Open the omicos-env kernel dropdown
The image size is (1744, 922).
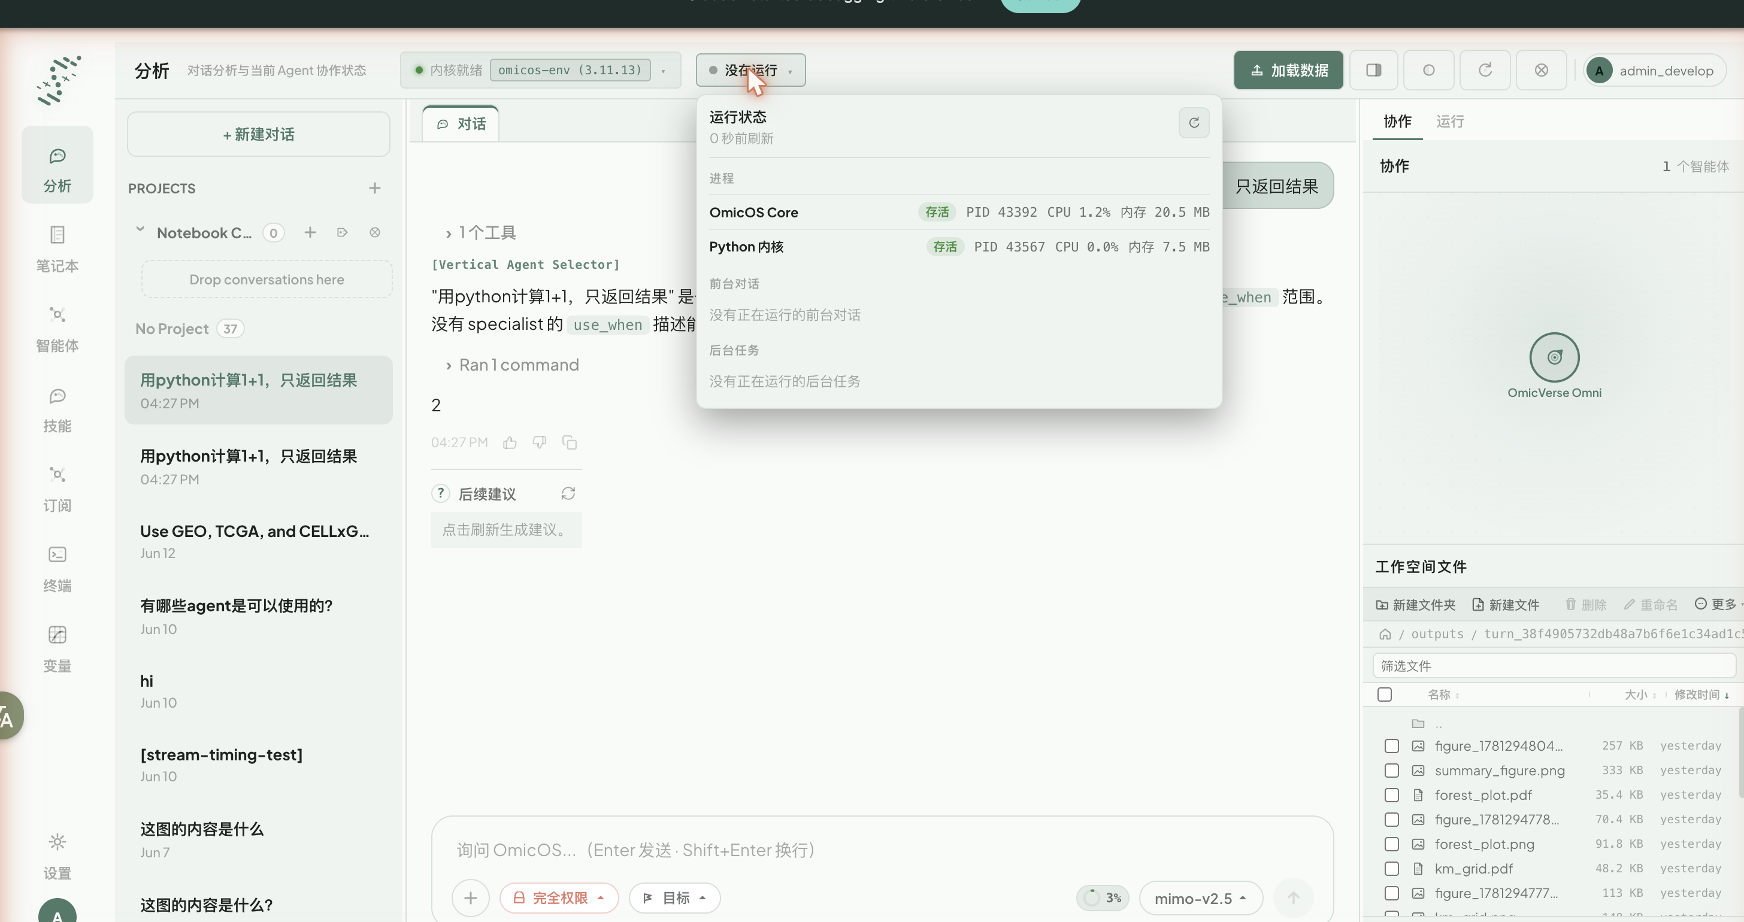coord(540,69)
